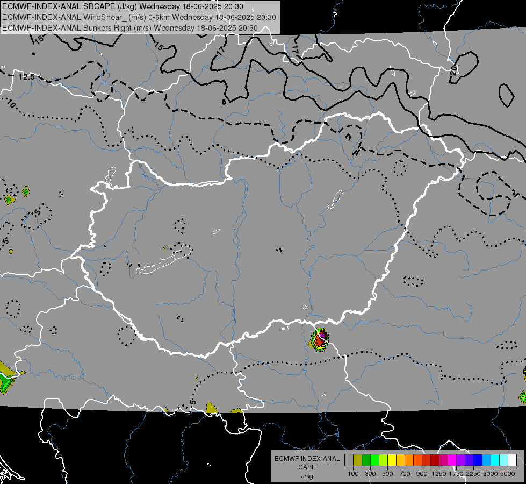Click the 300 value on the legend
This screenshot has height=484, width=526.
pyautogui.click(x=370, y=474)
